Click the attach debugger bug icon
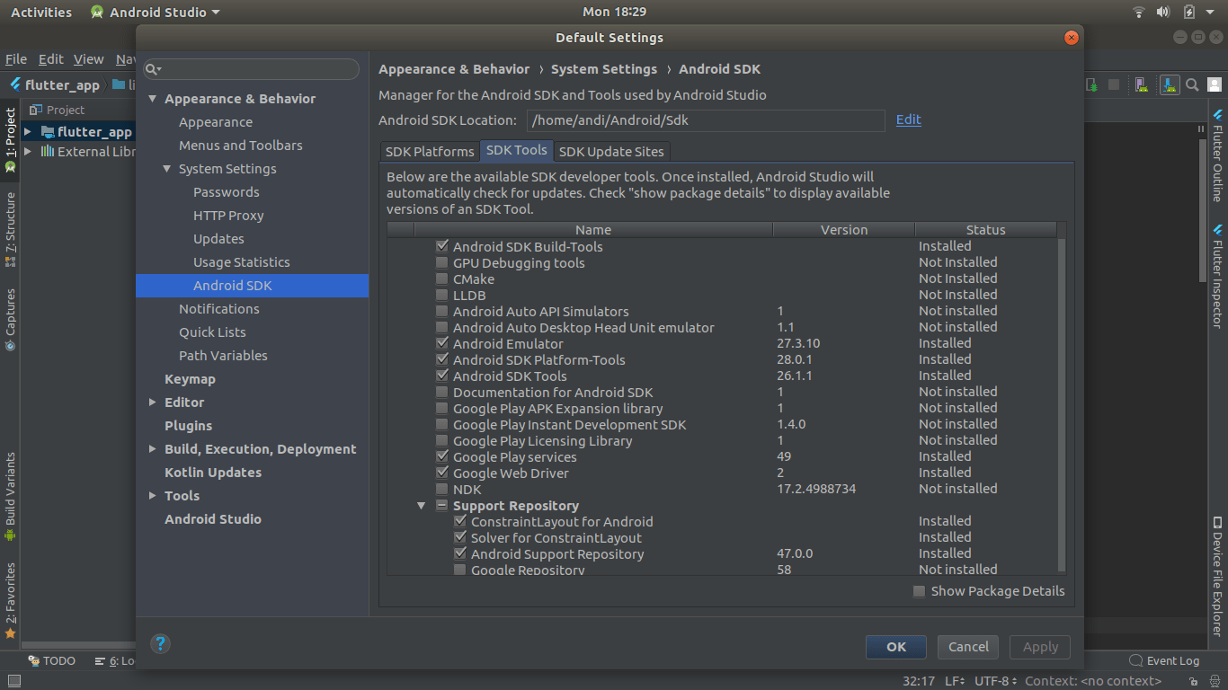 [x=1091, y=85]
